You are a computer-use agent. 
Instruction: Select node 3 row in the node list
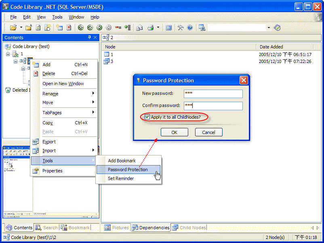tap(210, 61)
